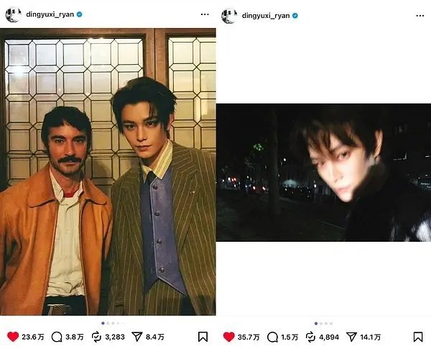
Task: Open comments on the right post
Action: pos(273,337)
